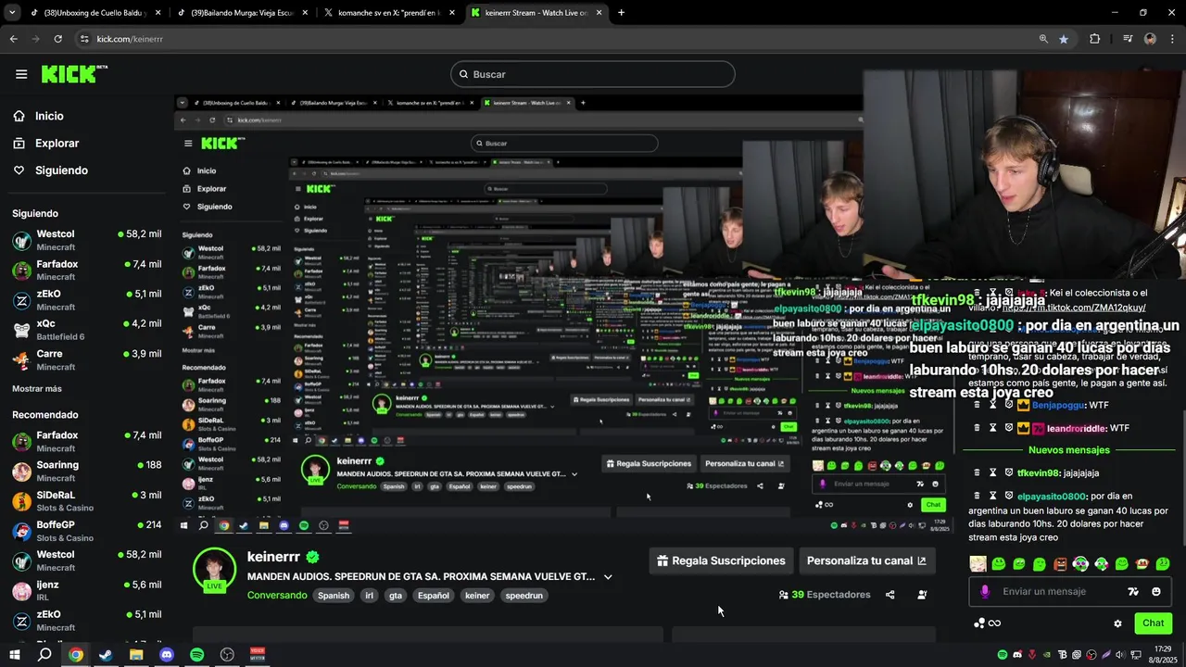Click the Spanish tag
The height and width of the screenshot is (667, 1186).
[334, 596]
